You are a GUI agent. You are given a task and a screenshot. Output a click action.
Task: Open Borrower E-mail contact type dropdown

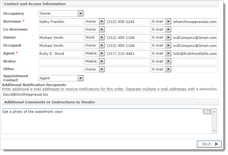168,21
